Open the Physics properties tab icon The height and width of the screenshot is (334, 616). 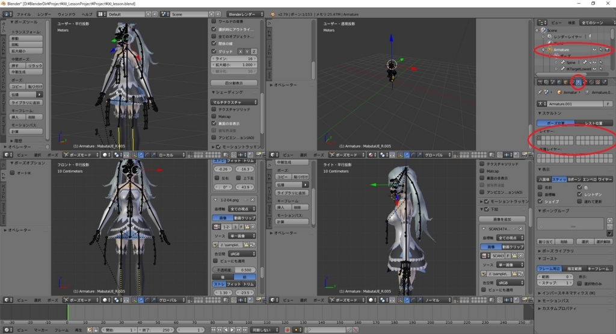pos(604,82)
